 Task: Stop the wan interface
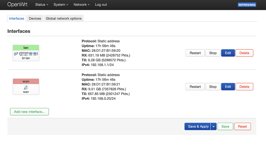click(x=213, y=86)
